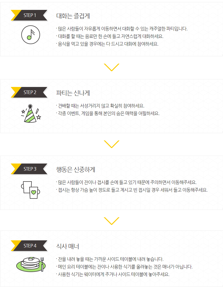Click the party hat icon
Viewport: 223px width, 288px height.
click(x=31, y=113)
